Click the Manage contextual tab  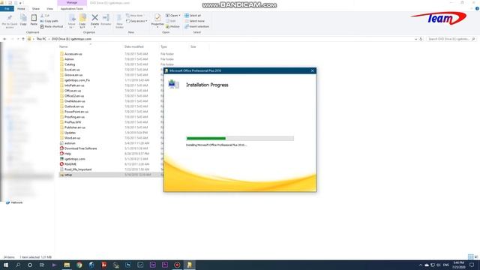tap(72, 3)
